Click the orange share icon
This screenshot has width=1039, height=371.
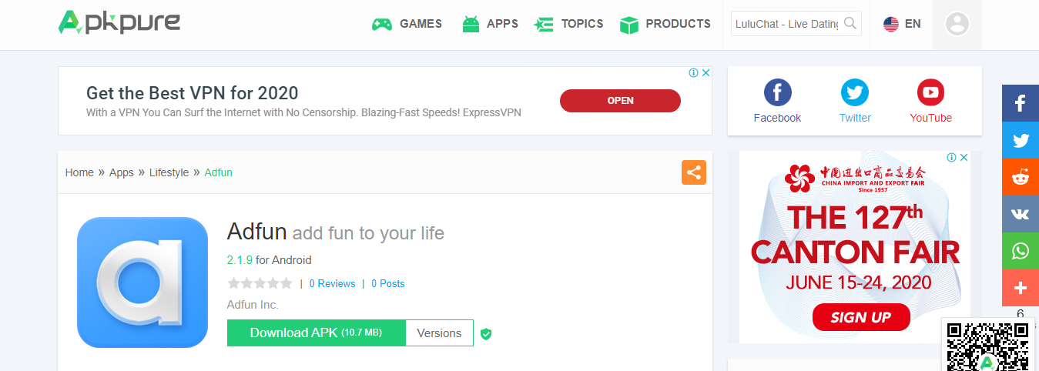tap(694, 172)
